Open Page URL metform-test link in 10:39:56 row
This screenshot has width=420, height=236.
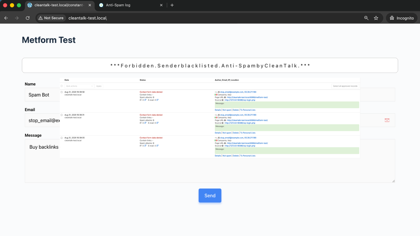click(247, 98)
